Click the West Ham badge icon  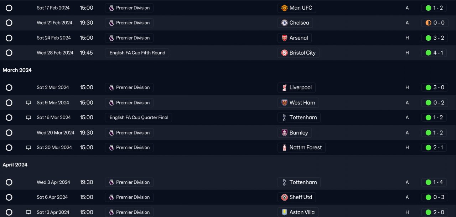(x=284, y=103)
